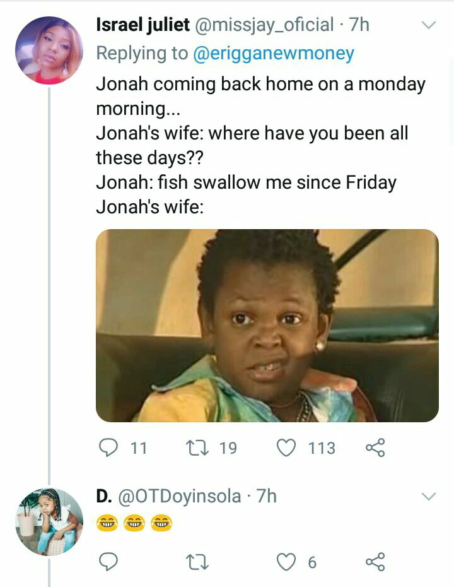View the 113 likes count
This screenshot has width=454, height=587.
pyautogui.click(x=322, y=448)
